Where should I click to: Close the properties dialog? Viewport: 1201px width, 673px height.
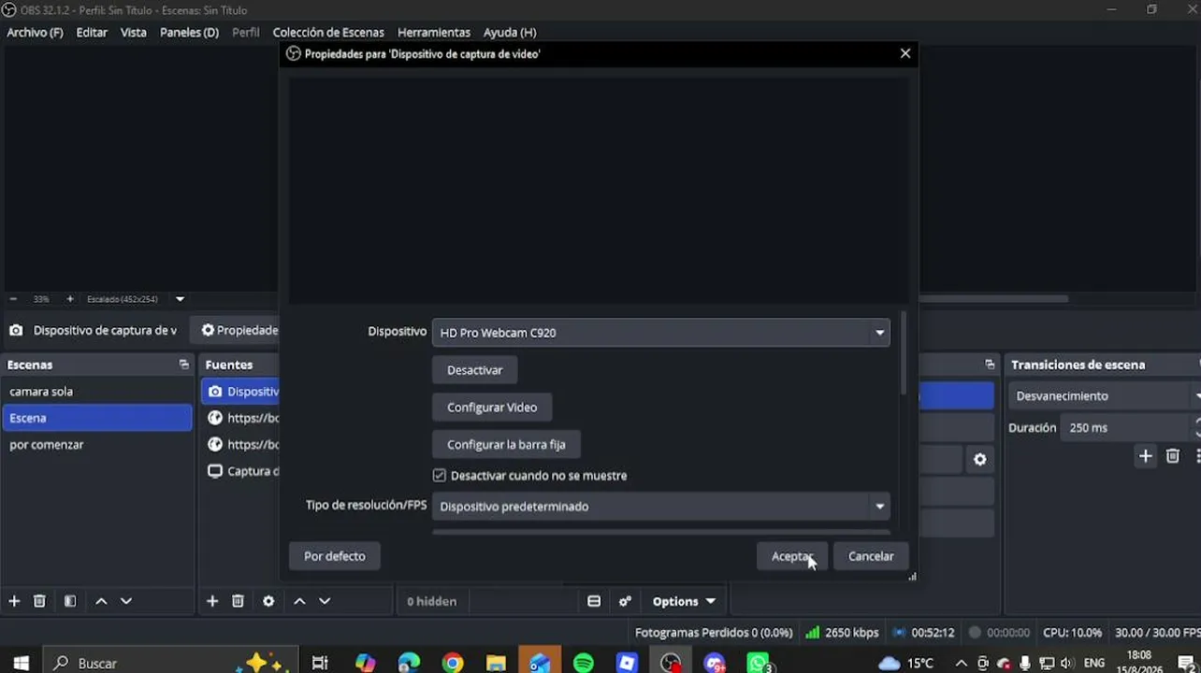coord(904,53)
